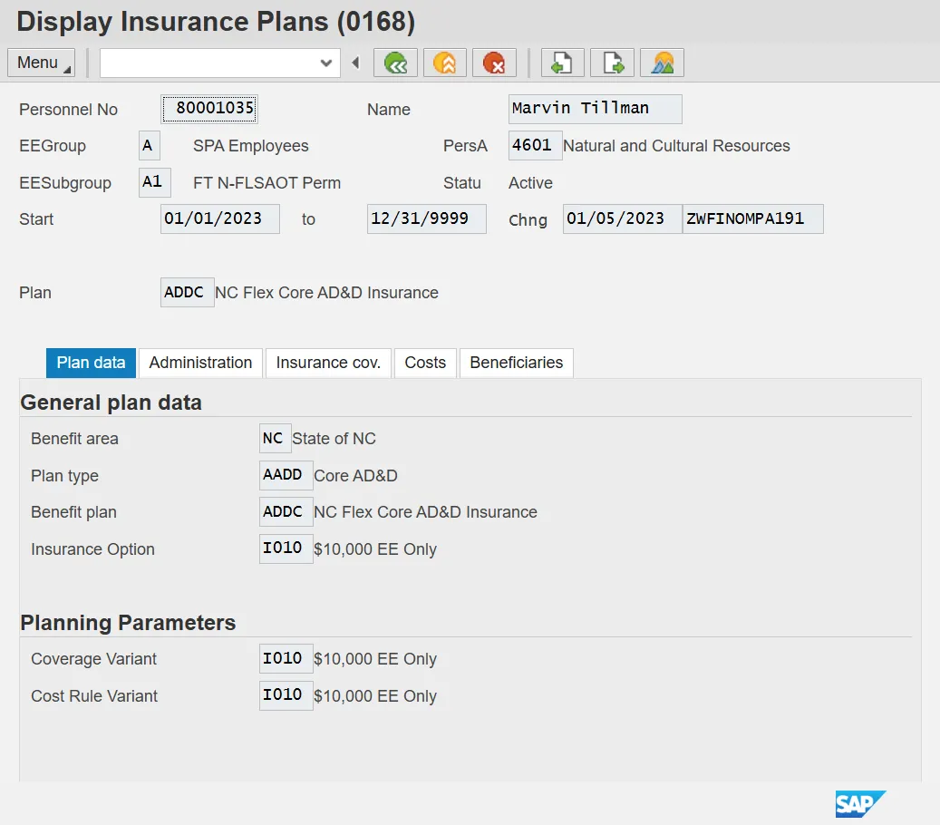Click the SAP logo
The height and width of the screenshot is (825, 940).
coord(860,804)
